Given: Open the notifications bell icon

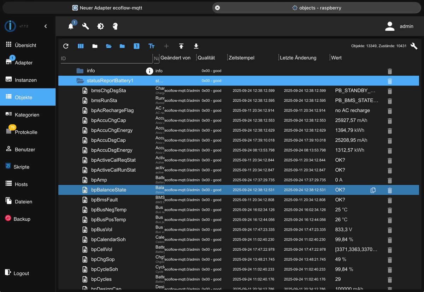Looking at the screenshot, I should coord(71,26).
